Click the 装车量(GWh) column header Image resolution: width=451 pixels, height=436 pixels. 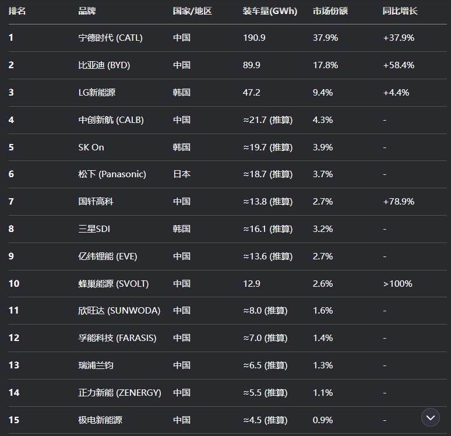[x=270, y=11]
